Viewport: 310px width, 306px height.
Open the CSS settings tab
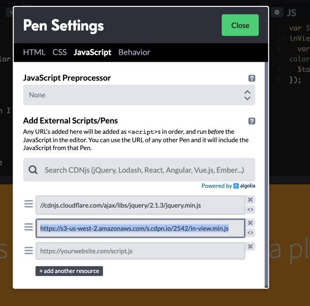click(x=60, y=52)
